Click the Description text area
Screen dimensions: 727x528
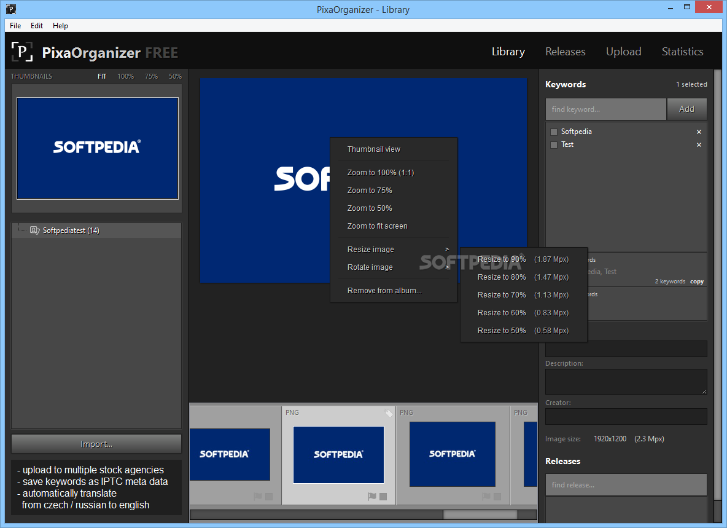(626, 382)
